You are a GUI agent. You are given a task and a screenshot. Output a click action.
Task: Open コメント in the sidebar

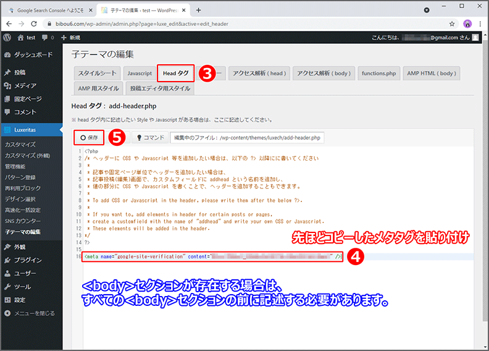31,112
